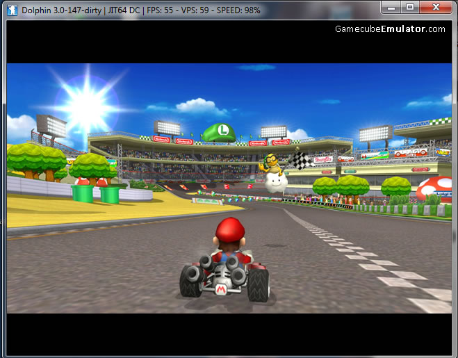Click the Dolphin icon in the title bar
458x358 pixels.
coord(11,10)
